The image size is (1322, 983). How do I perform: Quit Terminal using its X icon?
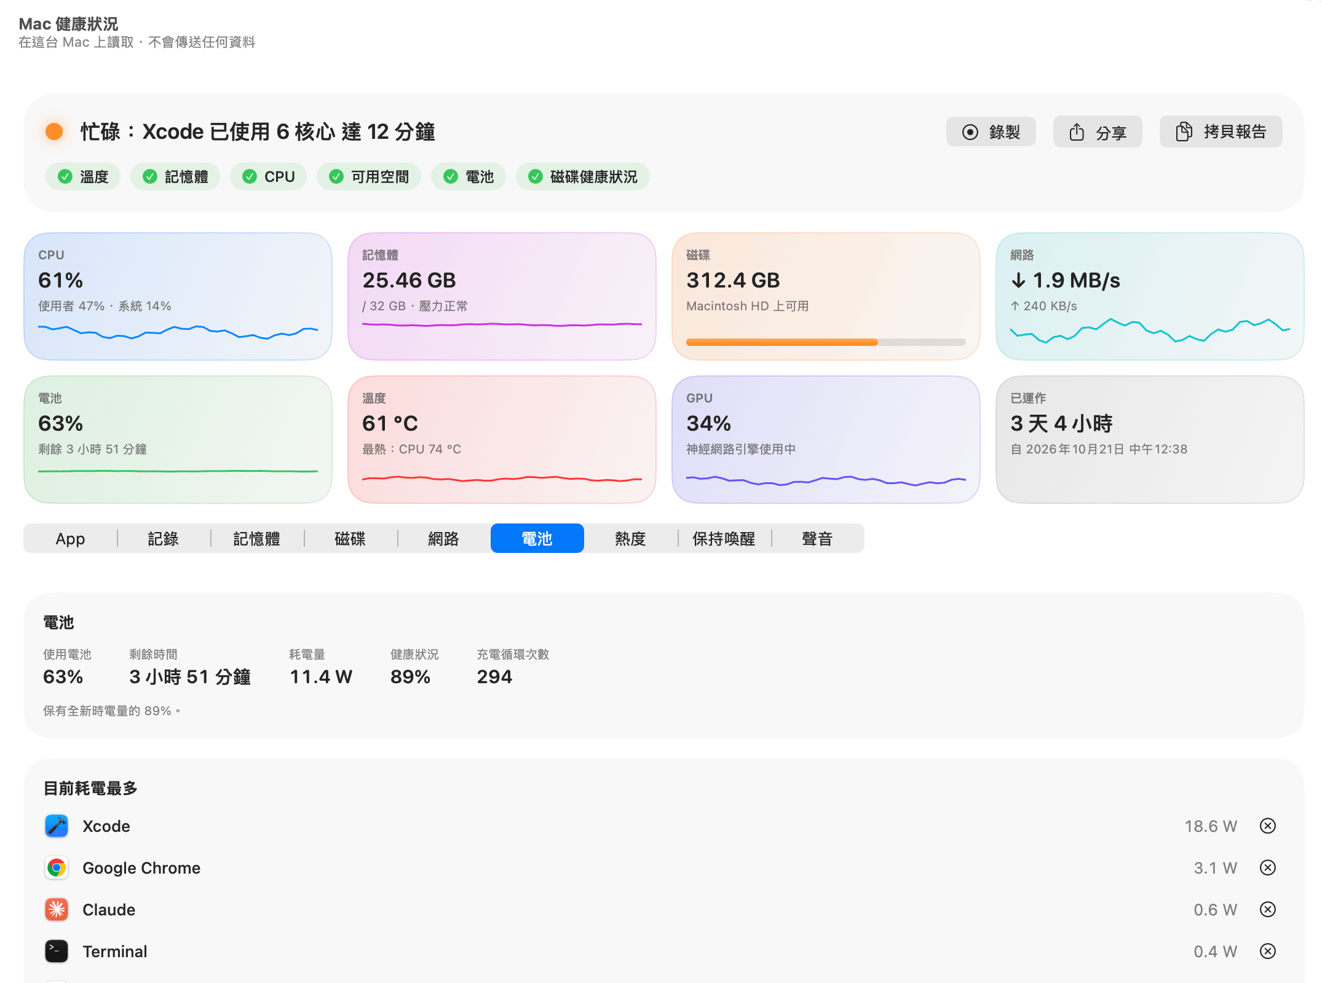coord(1267,951)
